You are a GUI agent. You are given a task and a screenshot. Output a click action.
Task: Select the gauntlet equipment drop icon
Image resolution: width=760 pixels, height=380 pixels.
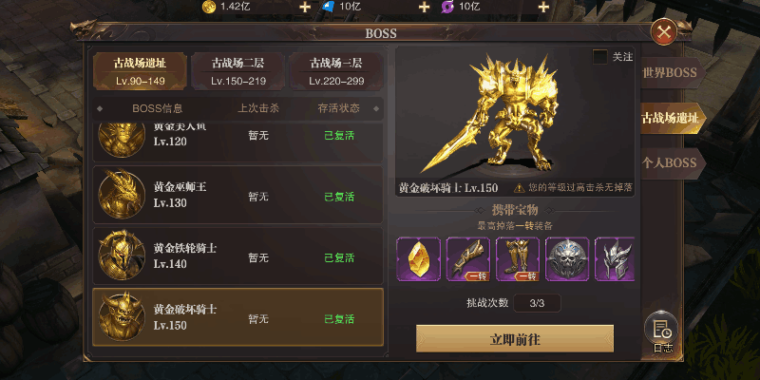(468, 258)
